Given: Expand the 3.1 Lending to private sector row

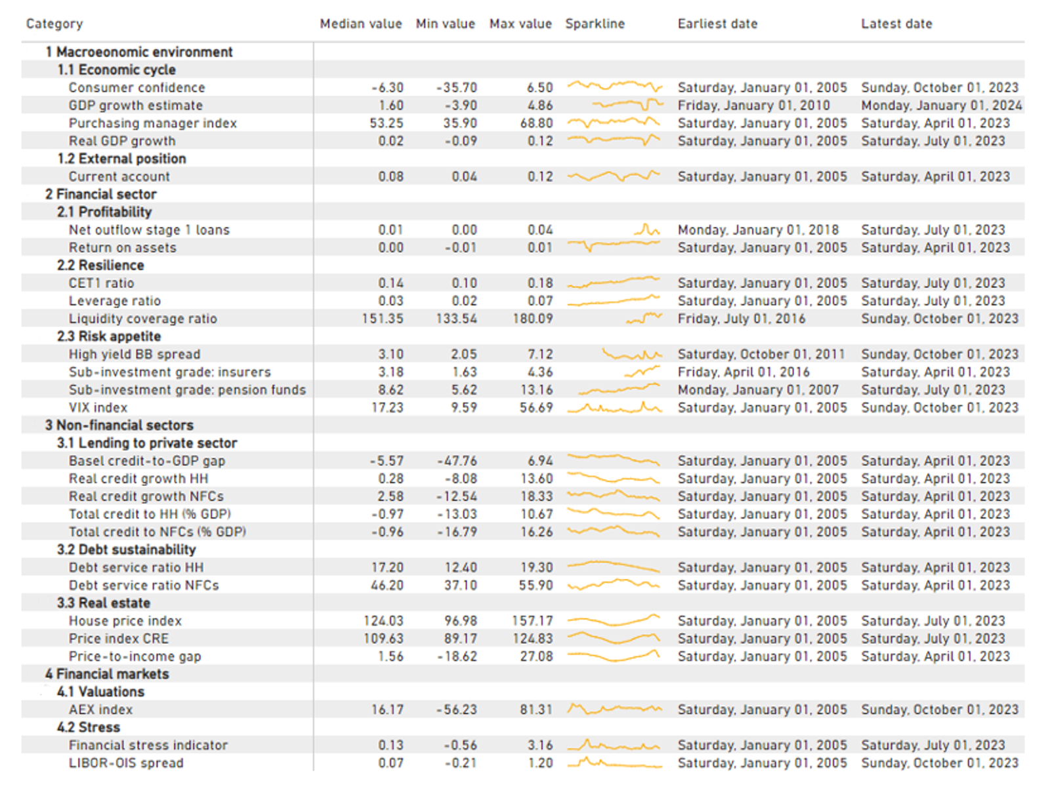Looking at the screenshot, I should tap(146, 443).
